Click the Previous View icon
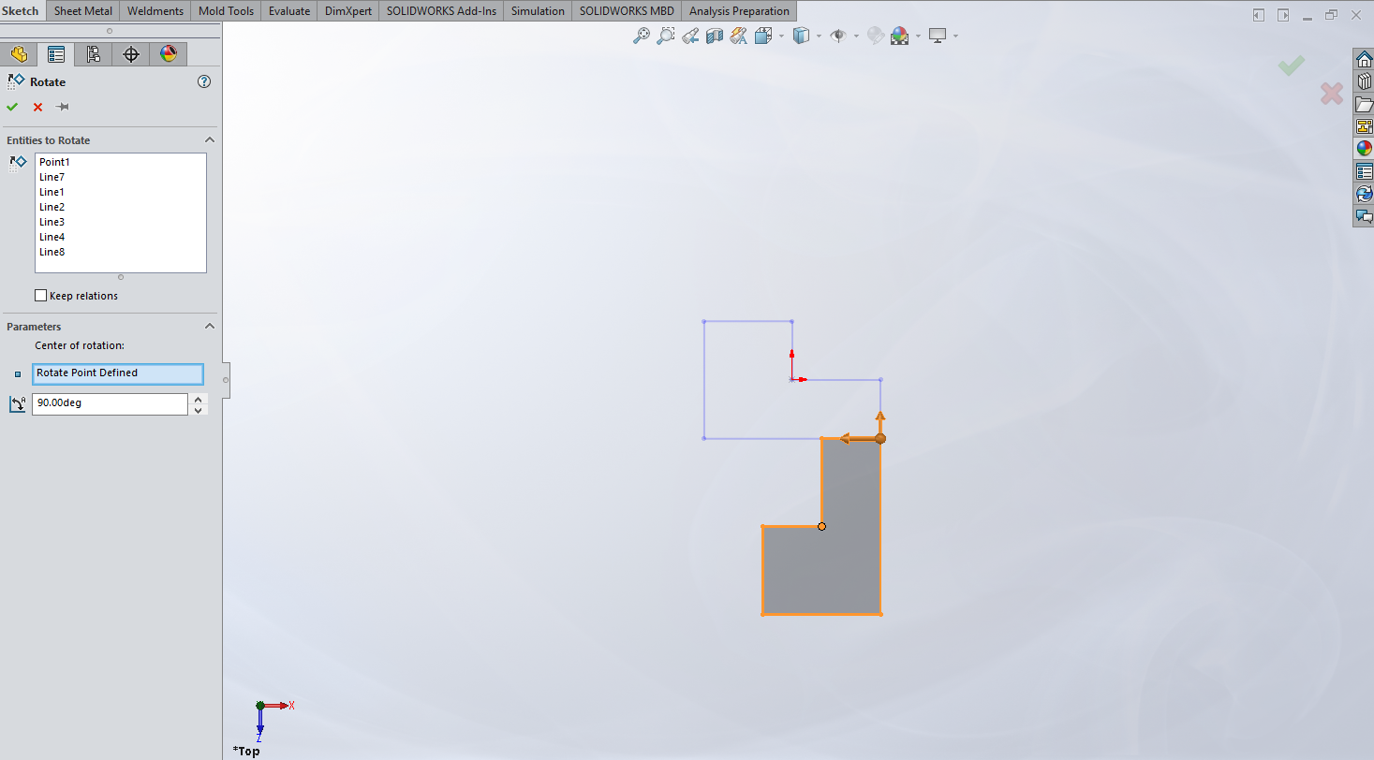Image resolution: width=1374 pixels, height=760 pixels. click(x=690, y=36)
